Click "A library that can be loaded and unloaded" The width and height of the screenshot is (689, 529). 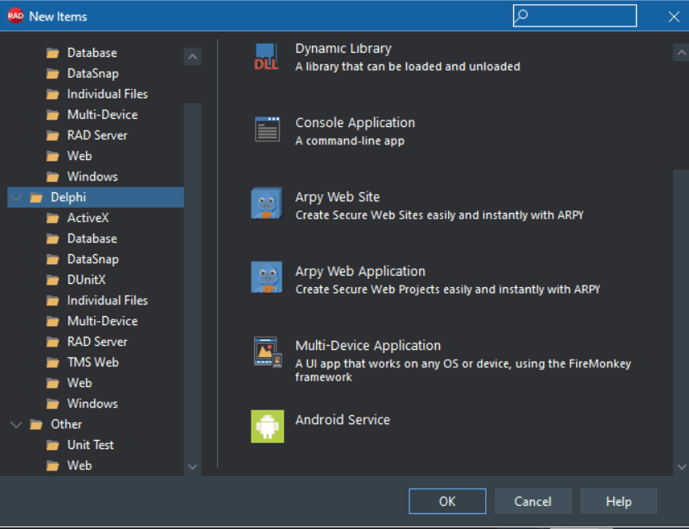[408, 67]
